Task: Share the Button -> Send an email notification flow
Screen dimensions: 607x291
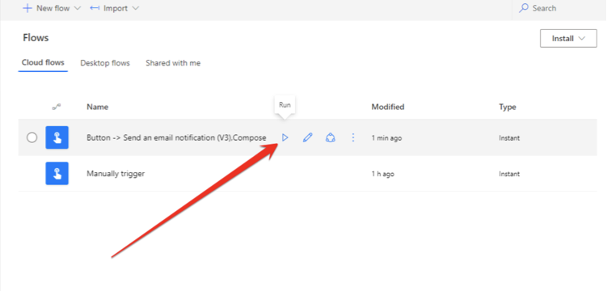Action: (331, 137)
